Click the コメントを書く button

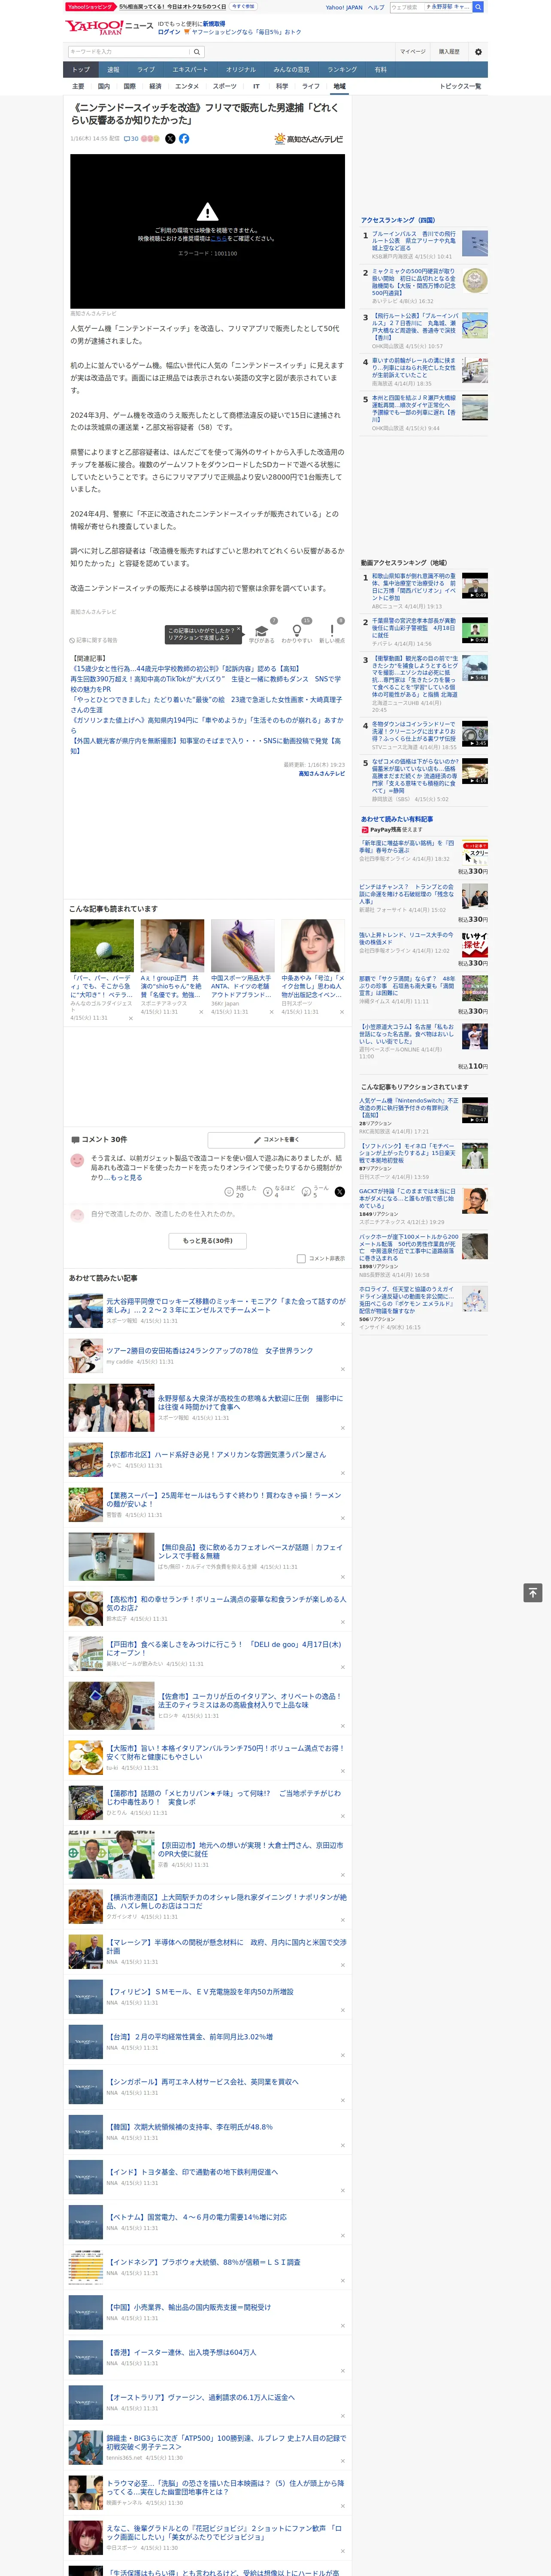(276, 1139)
